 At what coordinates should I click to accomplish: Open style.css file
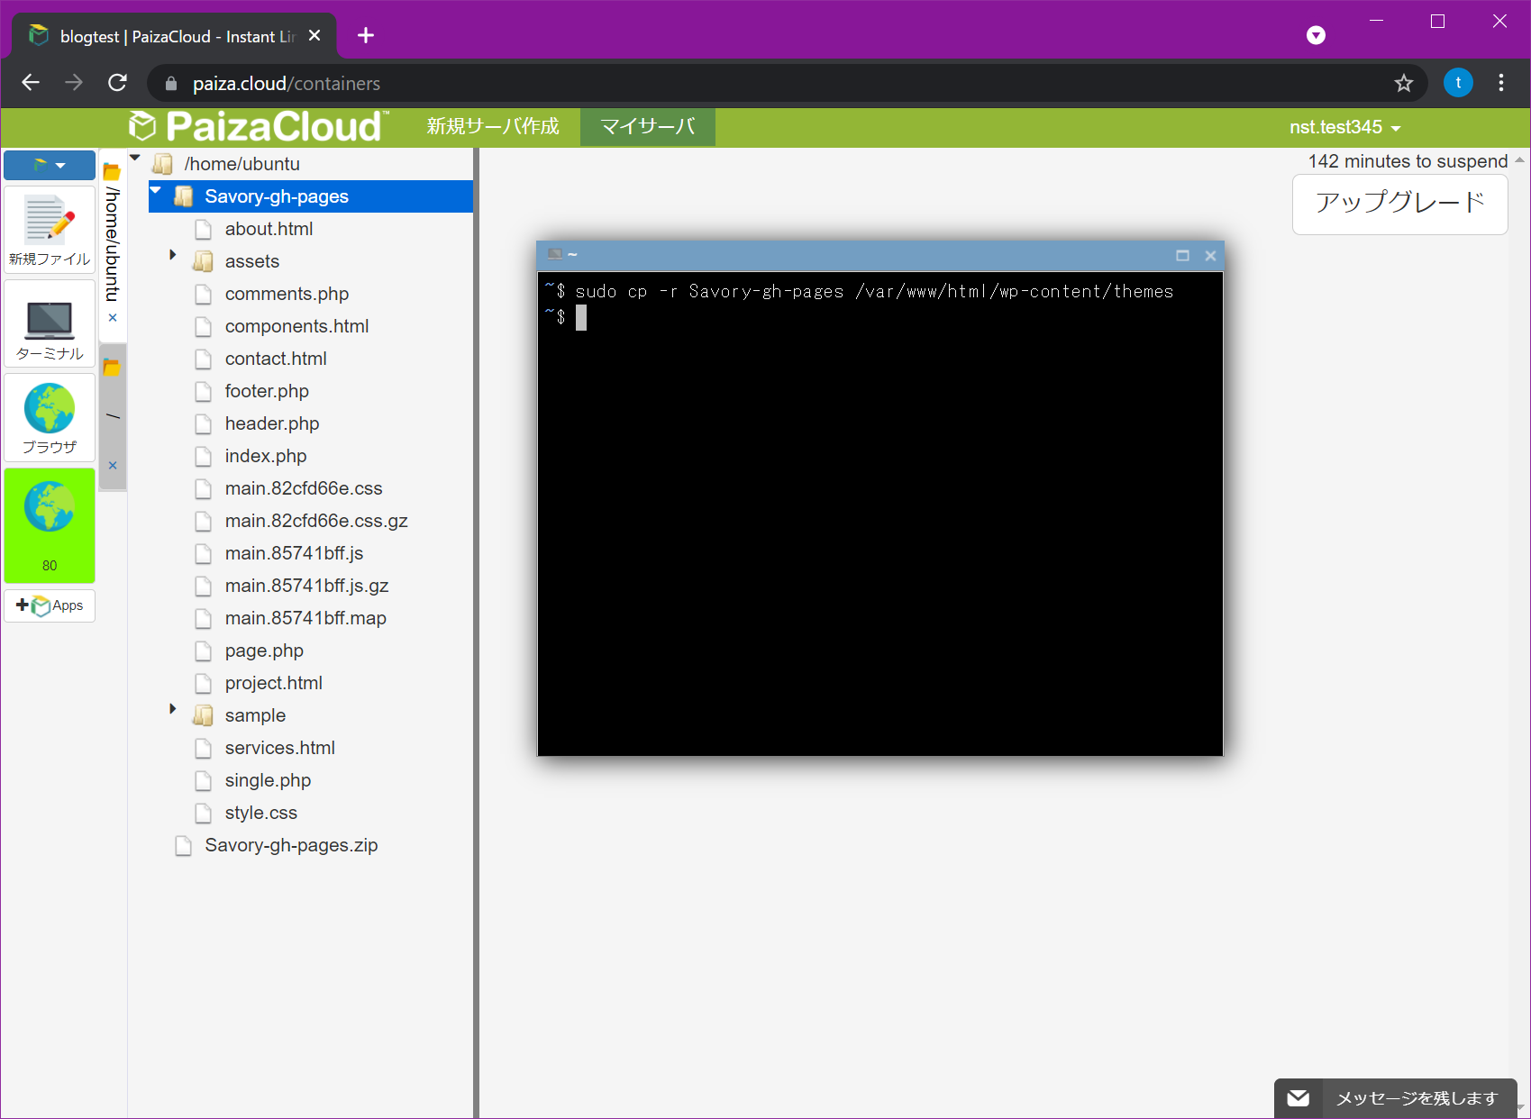(x=260, y=813)
